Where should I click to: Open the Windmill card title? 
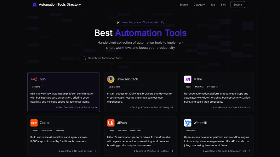[x=200, y=123]
